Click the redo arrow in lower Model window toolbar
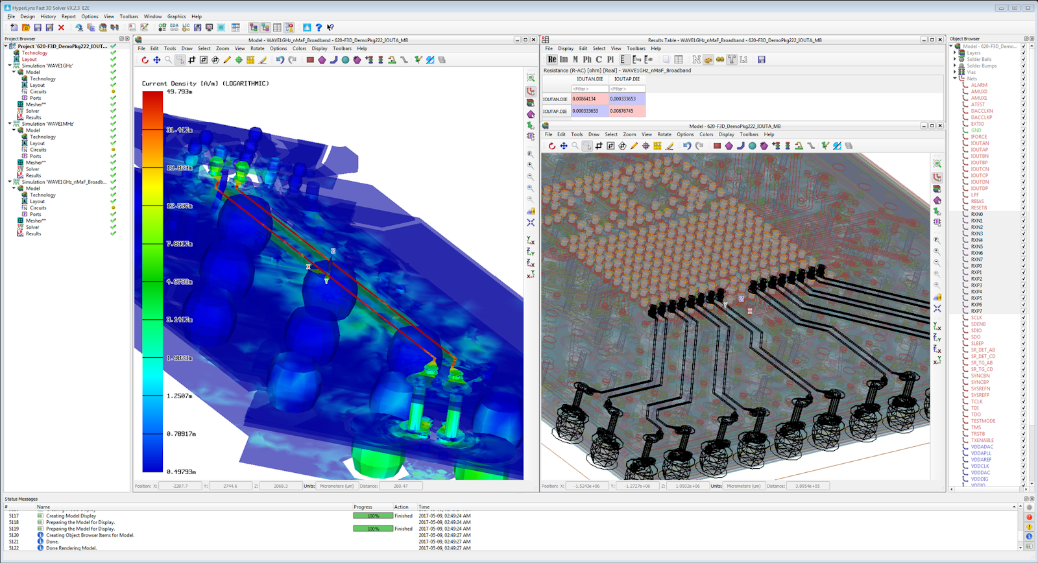This screenshot has width=1038, height=563. click(x=699, y=146)
